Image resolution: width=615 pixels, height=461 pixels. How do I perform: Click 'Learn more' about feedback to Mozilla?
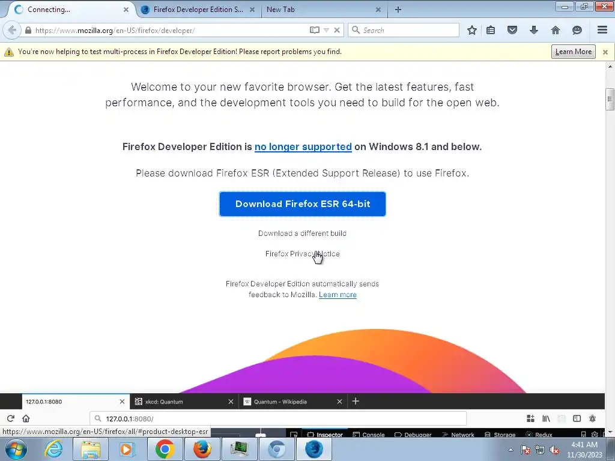click(x=338, y=295)
